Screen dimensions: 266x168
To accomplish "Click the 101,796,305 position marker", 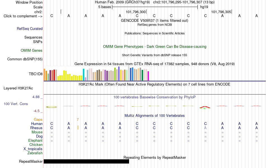I will 221,12.
